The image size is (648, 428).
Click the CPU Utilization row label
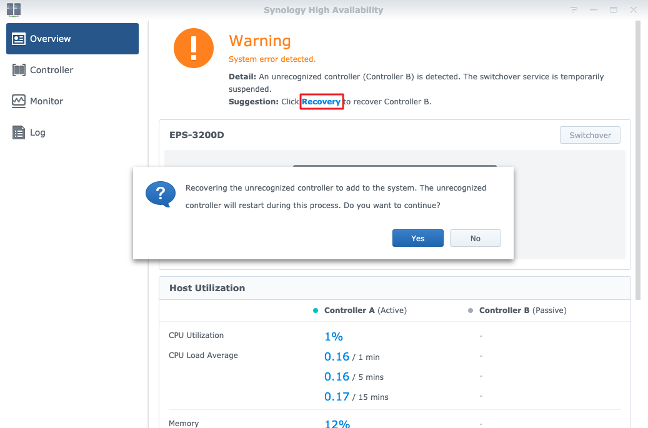point(196,336)
